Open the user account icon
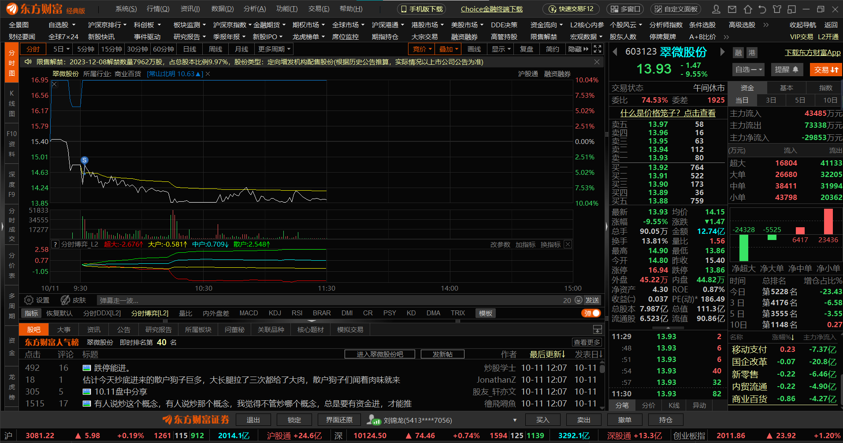Viewport: 843px width, 443px height. click(x=717, y=9)
